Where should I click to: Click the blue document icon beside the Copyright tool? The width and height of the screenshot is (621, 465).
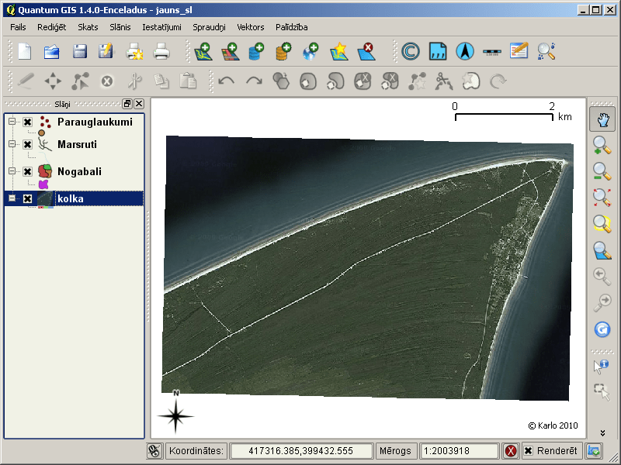point(438,52)
